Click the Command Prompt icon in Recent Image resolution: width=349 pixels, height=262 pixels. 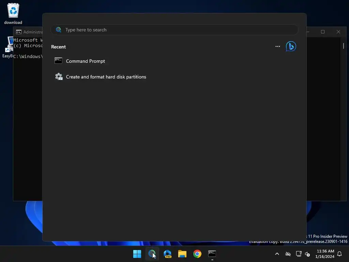pos(58,61)
